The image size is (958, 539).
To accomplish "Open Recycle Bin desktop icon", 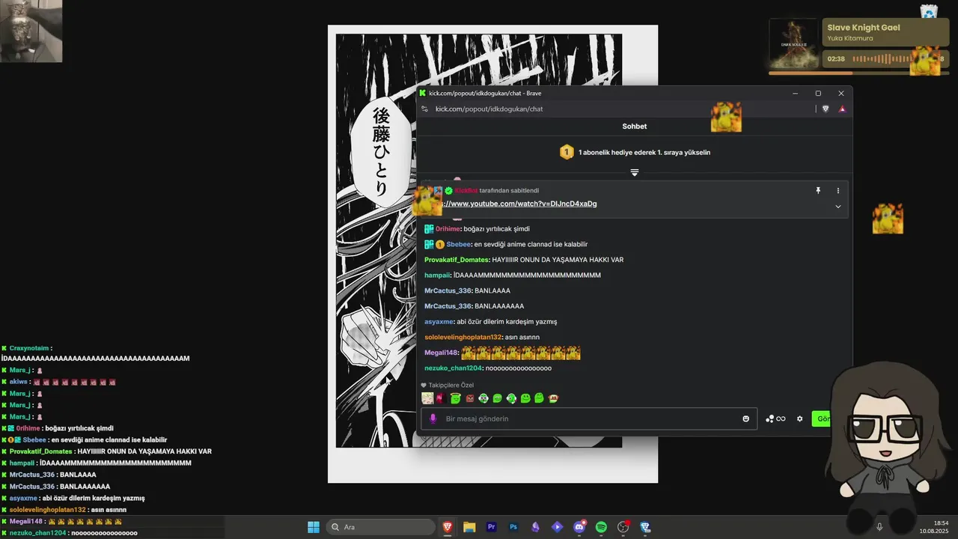I will coord(929,11).
